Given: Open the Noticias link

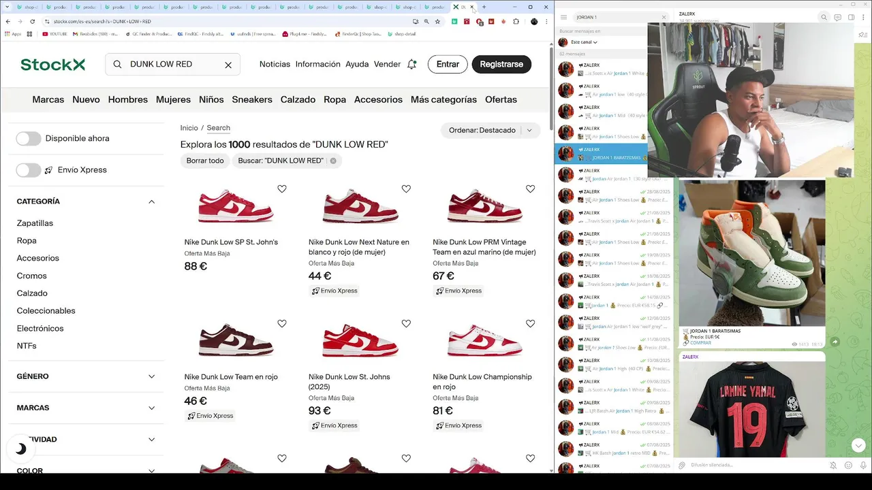Looking at the screenshot, I should coord(275,64).
